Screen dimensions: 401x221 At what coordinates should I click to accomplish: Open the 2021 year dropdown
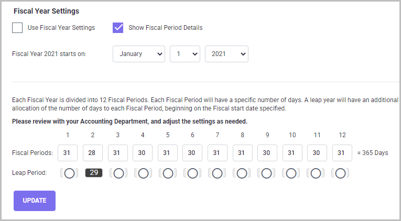click(x=226, y=53)
